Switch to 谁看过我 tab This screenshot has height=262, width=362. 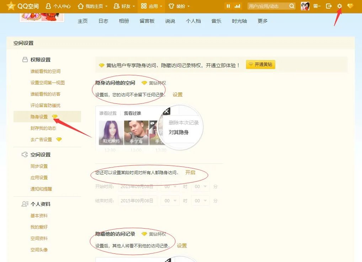pos(108,113)
